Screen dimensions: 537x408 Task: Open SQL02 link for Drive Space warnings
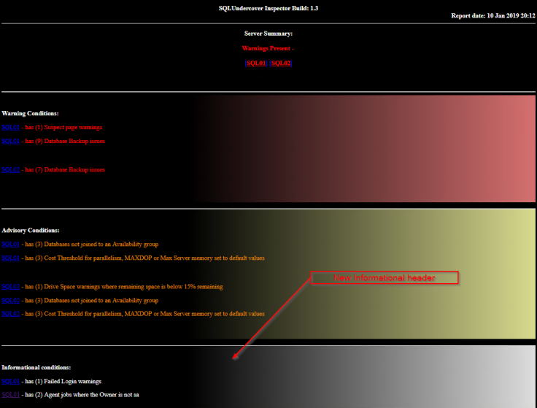point(11,287)
